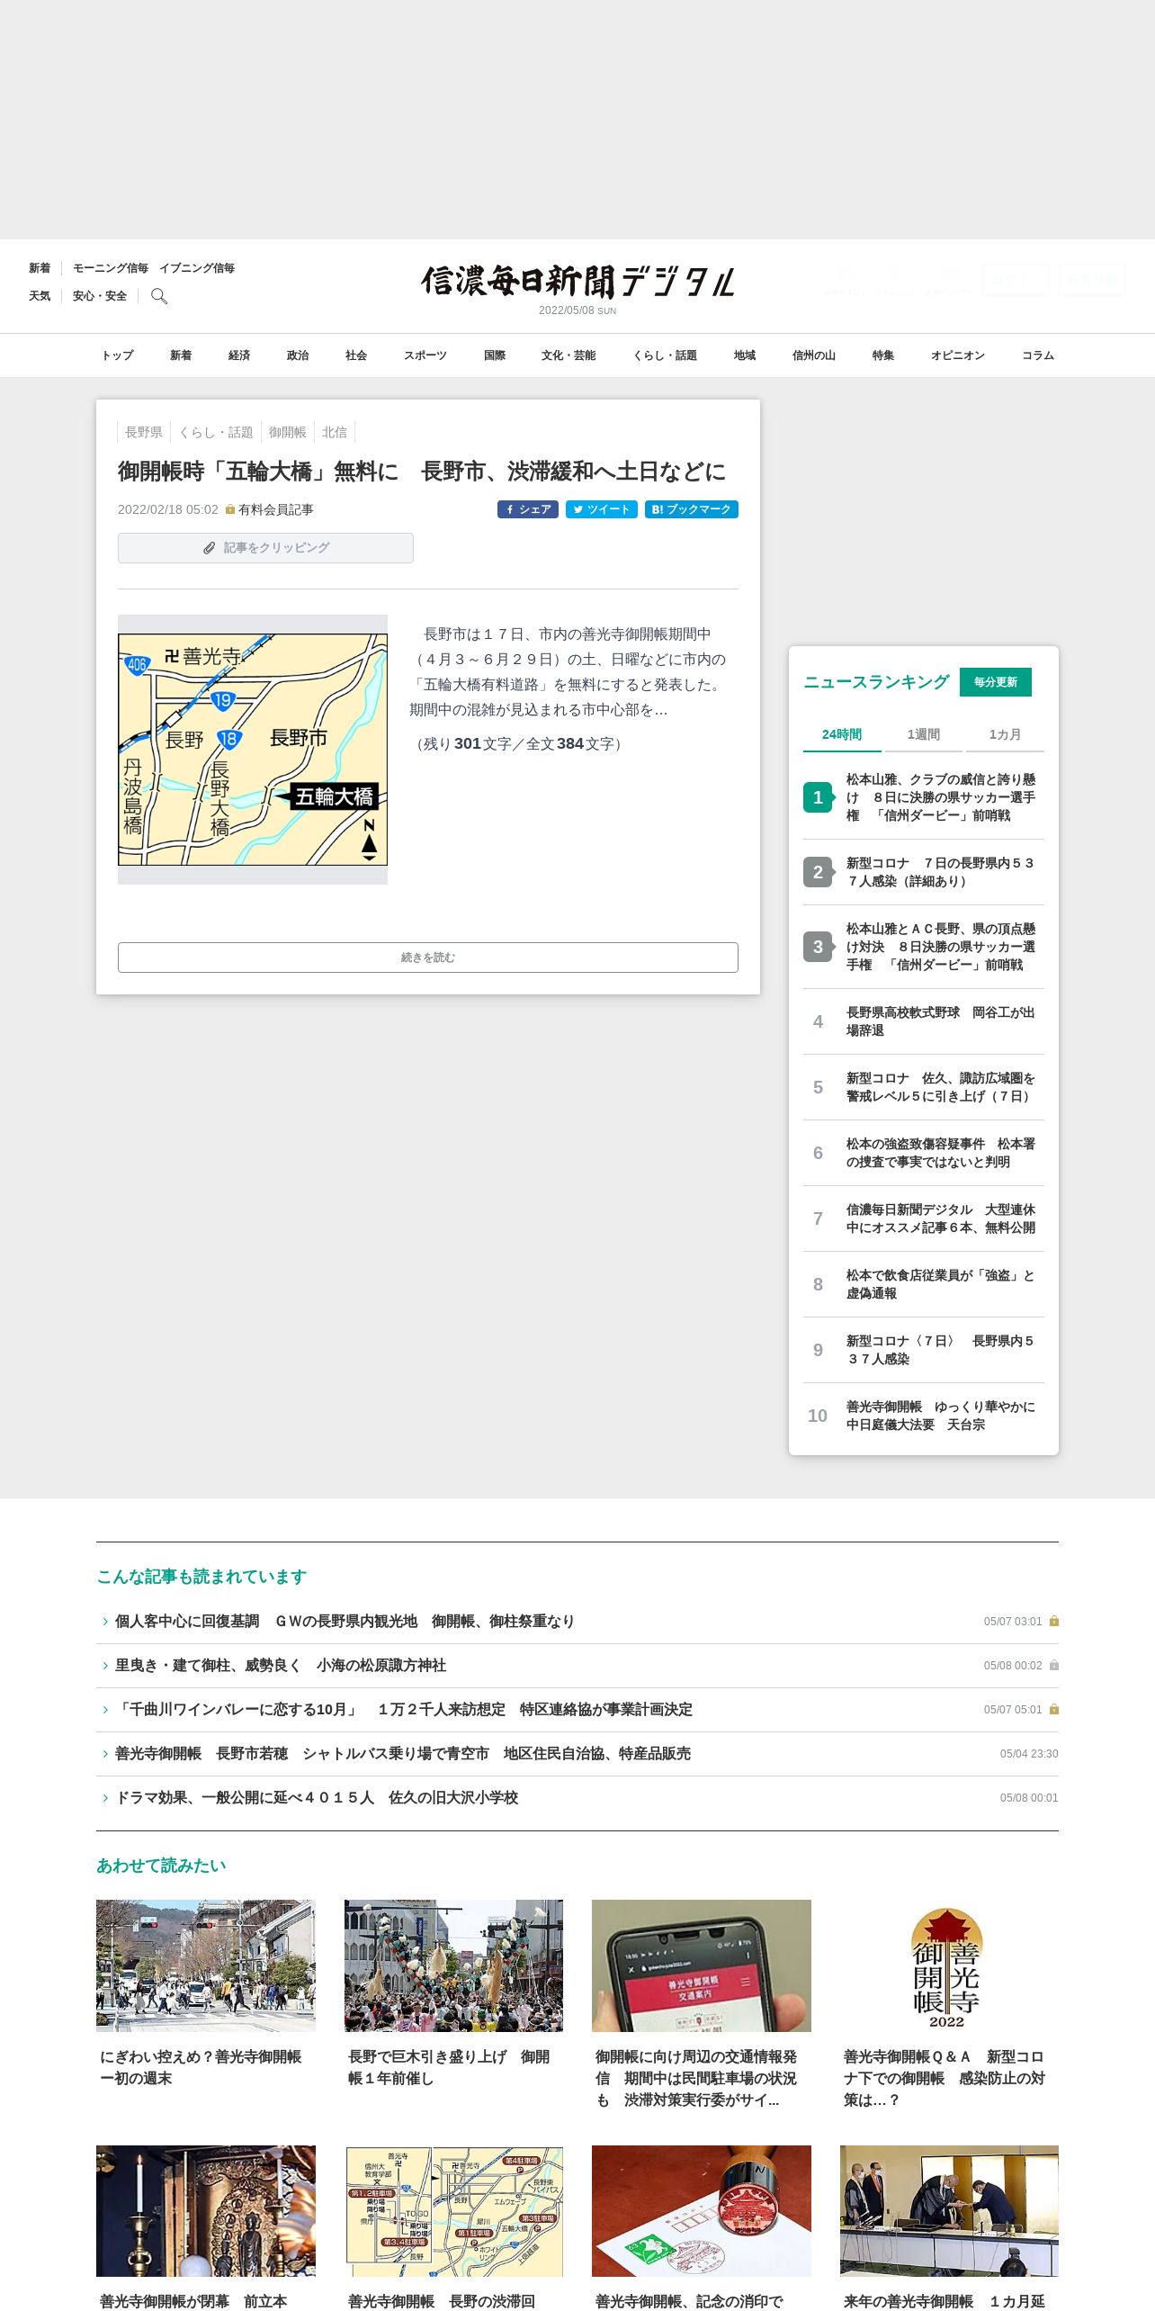1155x2311 pixels.
Task: Open rank 8 飲食店従業員 虚偽通報 article
Action: (x=924, y=1284)
